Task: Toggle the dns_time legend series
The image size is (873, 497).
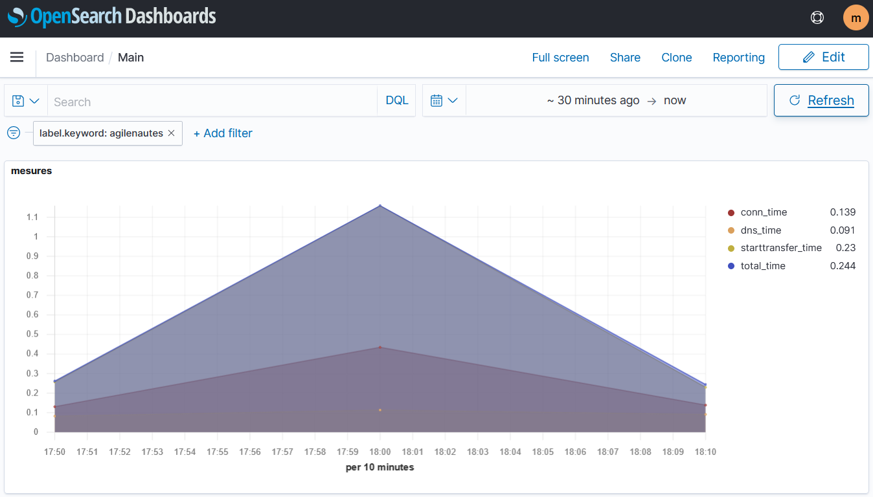Action: tap(760, 230)
